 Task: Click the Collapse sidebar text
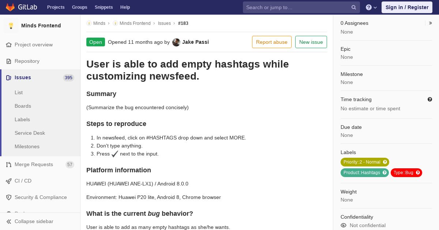34,221
